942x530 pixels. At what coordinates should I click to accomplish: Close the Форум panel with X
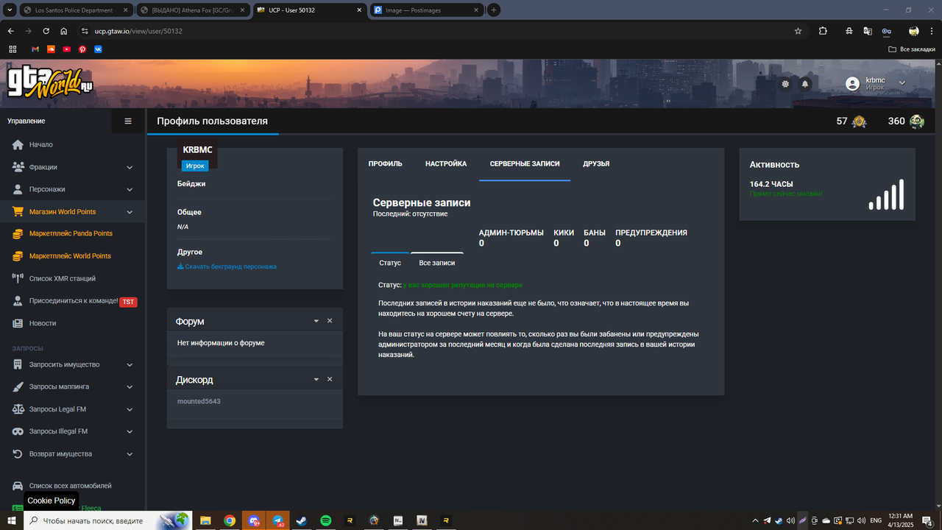[x=330, y=321]
